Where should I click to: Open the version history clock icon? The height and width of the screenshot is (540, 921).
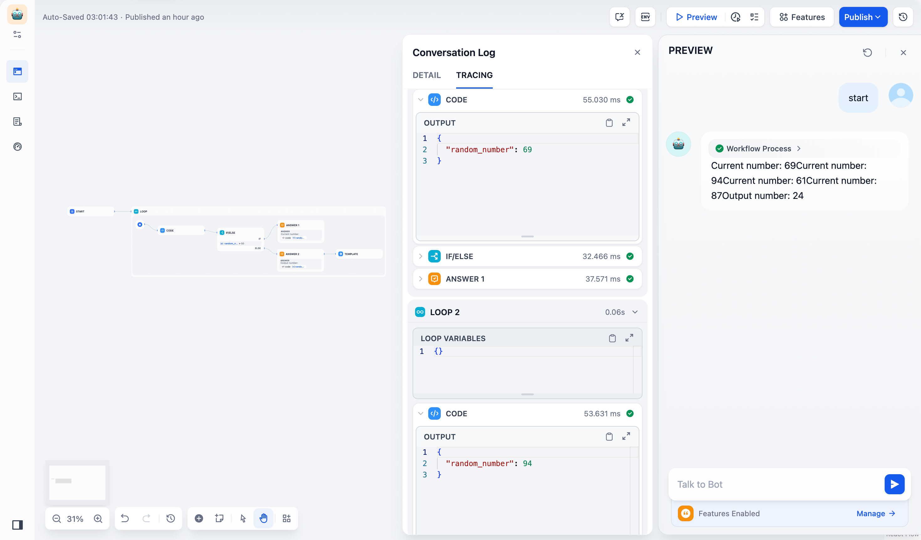pyautogui.click(x=903, y=17)
